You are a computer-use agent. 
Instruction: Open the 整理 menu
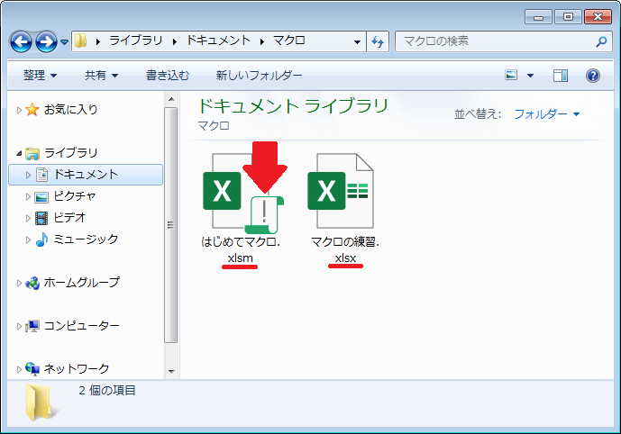tap(40, 75)
